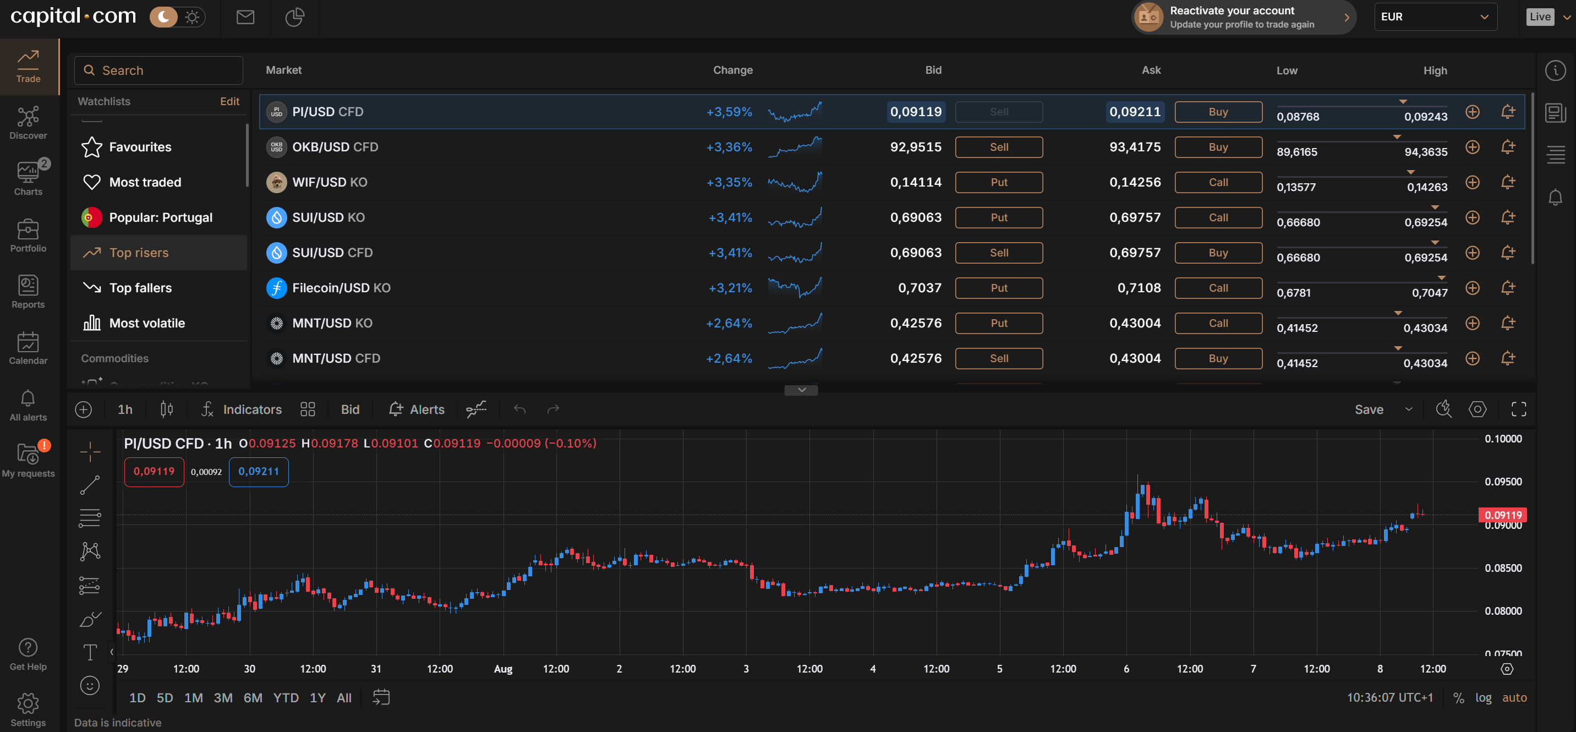Open the list lines icon in right panel
This screenshot has width=1576, height=732.
click(1555, 154)
